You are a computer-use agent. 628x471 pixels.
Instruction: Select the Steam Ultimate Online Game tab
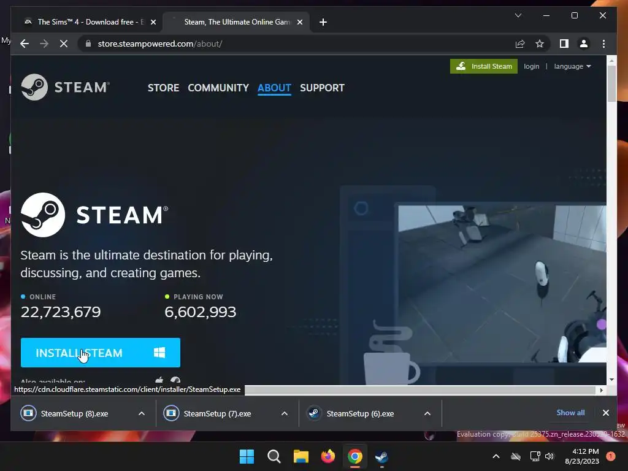click(x=236, y=22)
